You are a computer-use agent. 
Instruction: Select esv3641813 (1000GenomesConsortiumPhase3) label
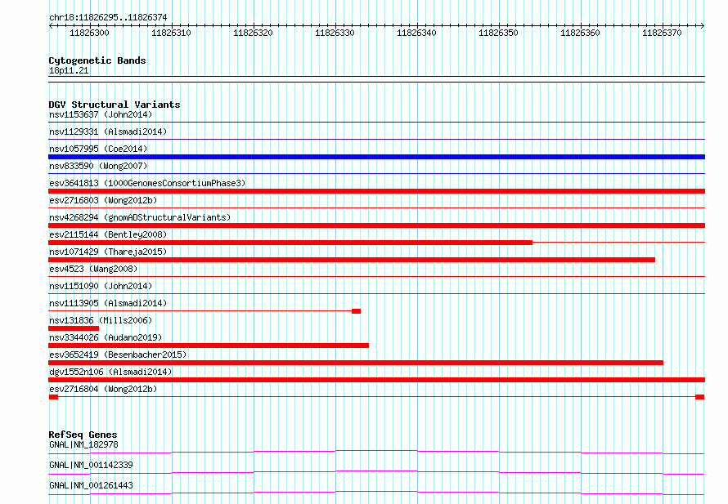pyautogui.click(x=147, y=183)
